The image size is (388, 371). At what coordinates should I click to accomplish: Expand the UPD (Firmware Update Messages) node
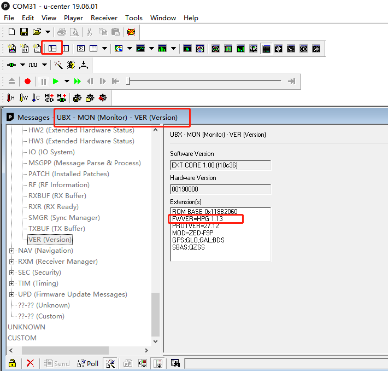[11, 294]
